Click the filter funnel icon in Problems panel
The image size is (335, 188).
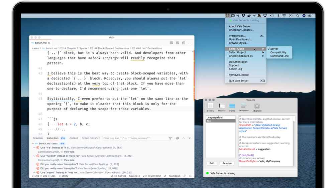click(170, 138)
